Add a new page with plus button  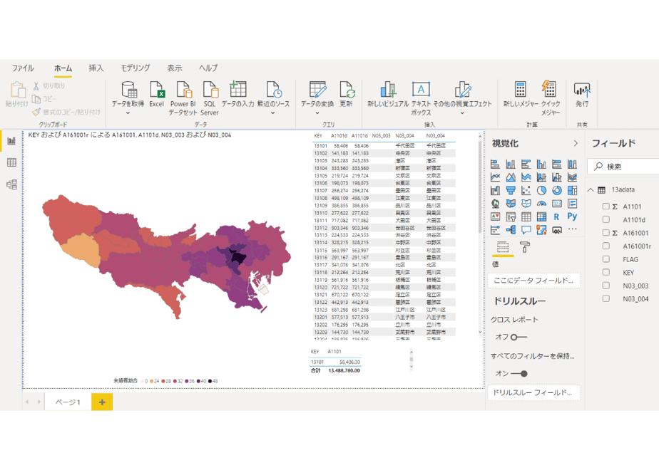(102, 402)
